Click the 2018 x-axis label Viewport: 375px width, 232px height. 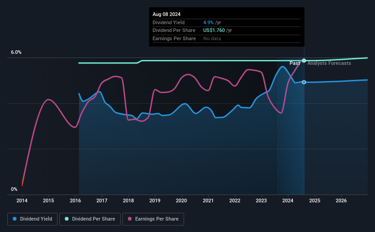pyautogui.click(x=128, y=200)
